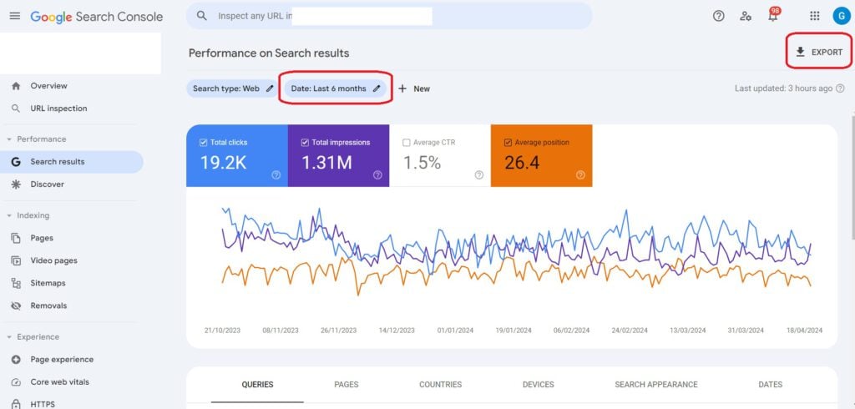Click the Export button
This screenshot has height=409, width=855.
pos(818,52)
